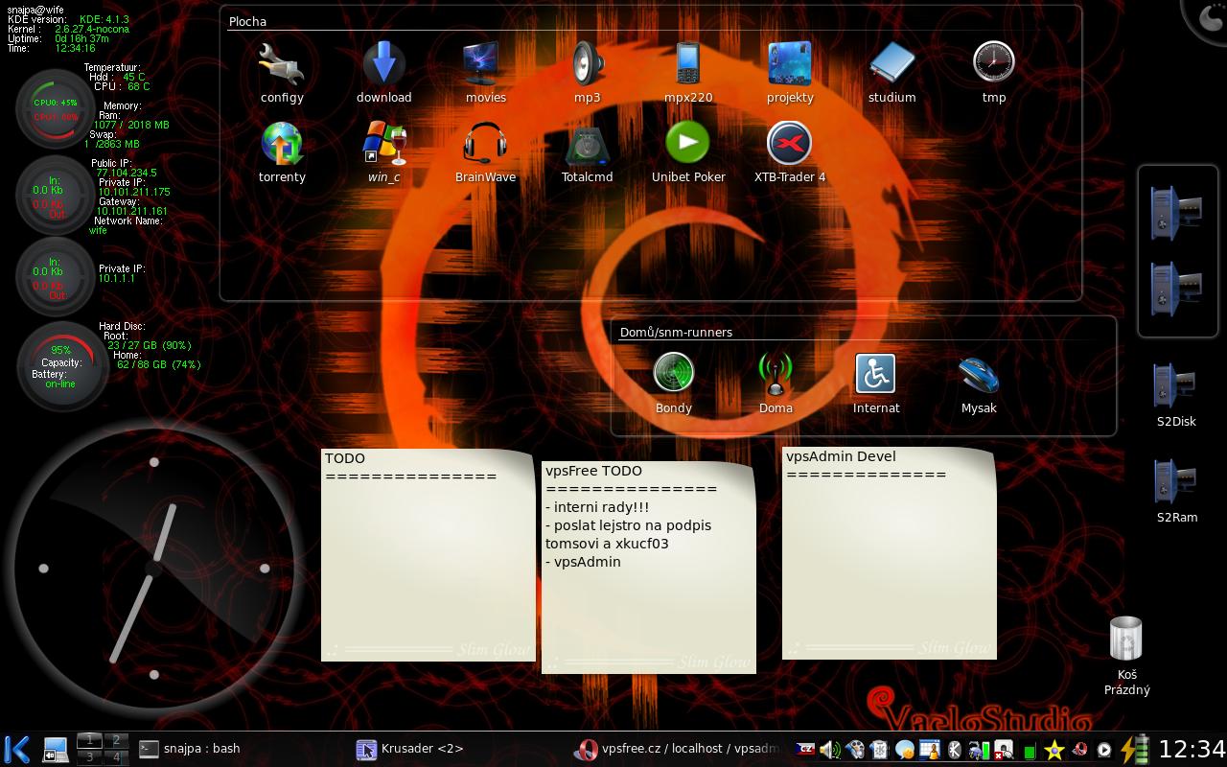Launch XTB-Trader 4 icon
This screenshot has width=1227, height=767.
pos(790,144)
